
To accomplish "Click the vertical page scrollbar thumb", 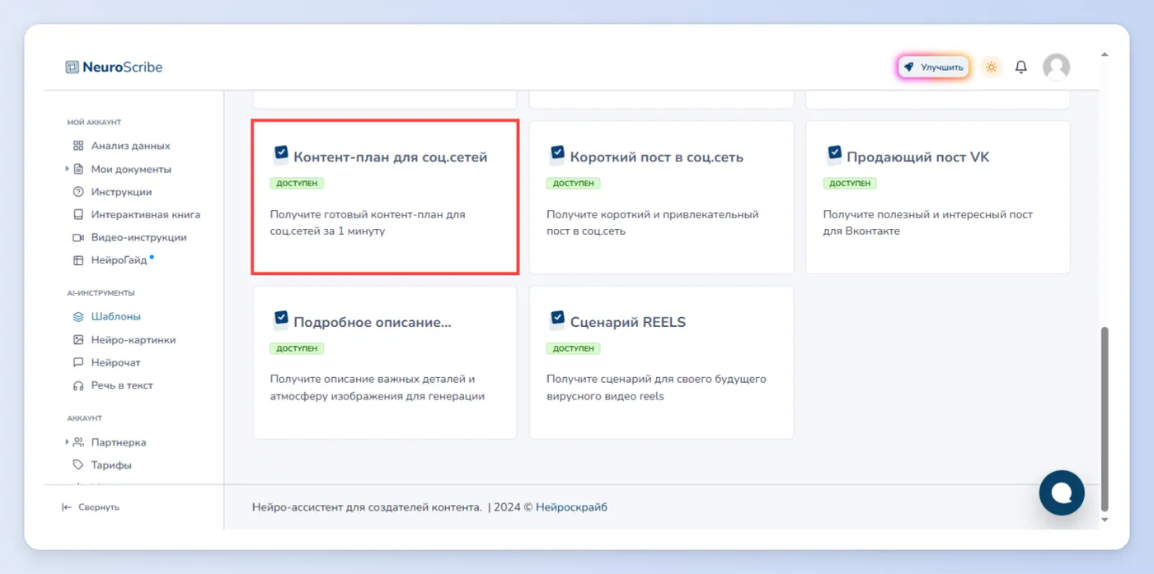I will [1105, 418].
